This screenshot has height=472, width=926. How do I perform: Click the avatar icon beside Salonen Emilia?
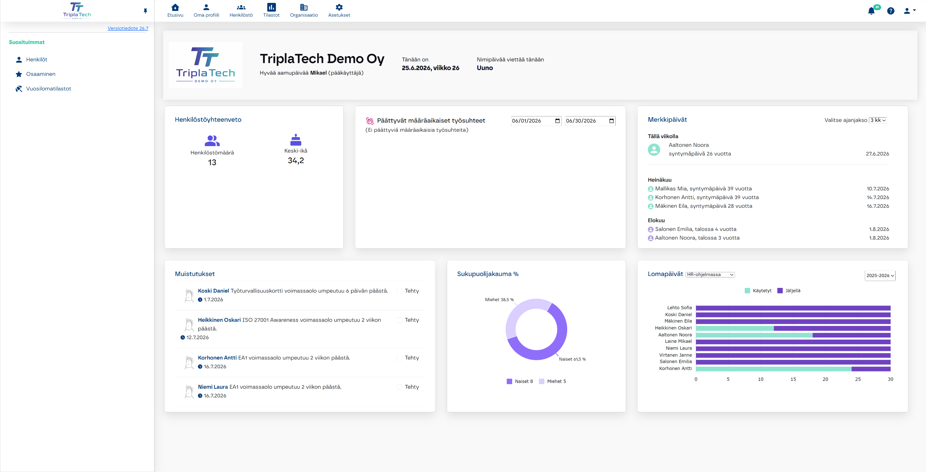[651, 229]
